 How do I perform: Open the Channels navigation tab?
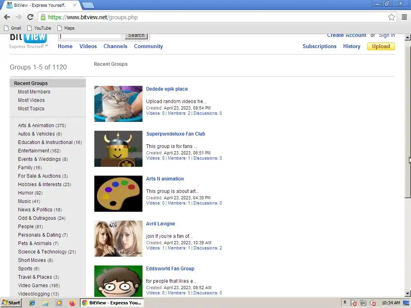click(x=115, y=47)
